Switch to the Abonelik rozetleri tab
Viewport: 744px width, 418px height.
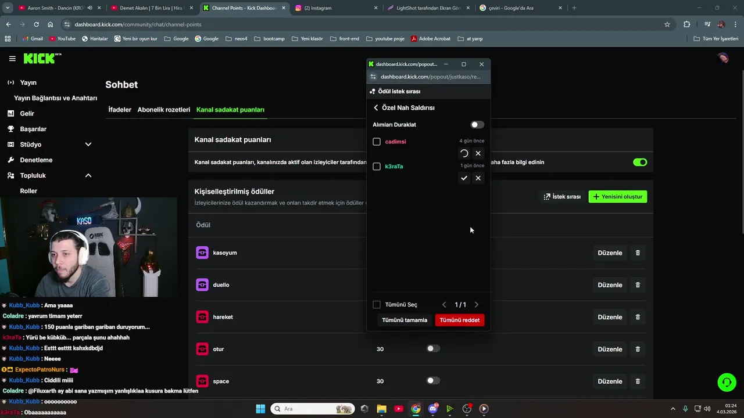[164, 110]
